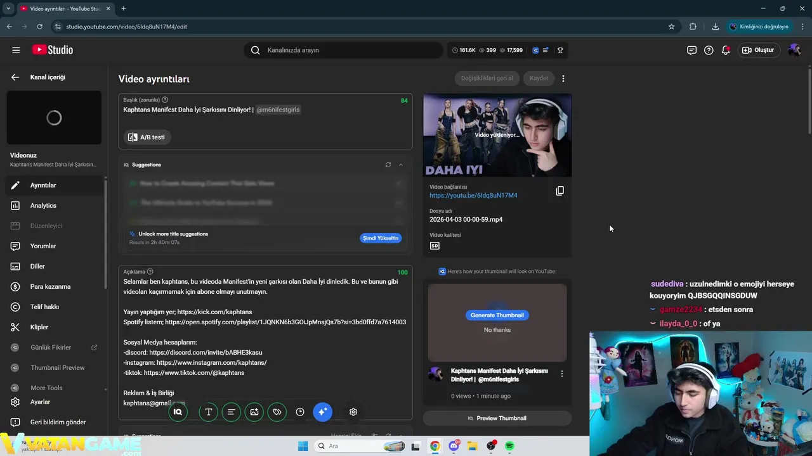Click Değişiklikleri geri al button
The width and height of the screenshot is (812, 456).
[x=487, y=79]
